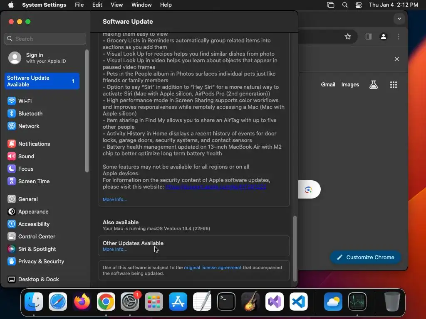Screen dimensions: 426x319
Task: Toggle Chrome side panel icon
Action: (369, 37)
